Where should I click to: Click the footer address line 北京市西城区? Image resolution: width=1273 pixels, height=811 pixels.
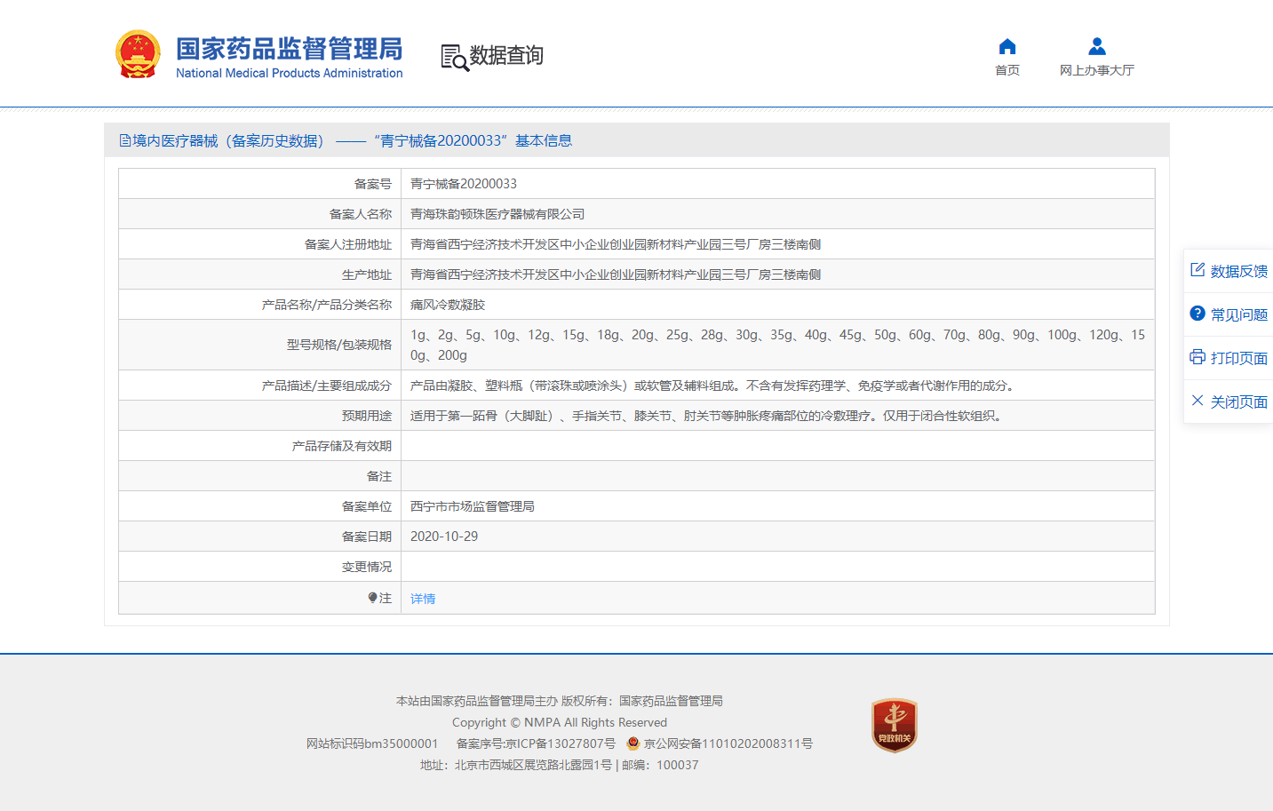(560, 765)
